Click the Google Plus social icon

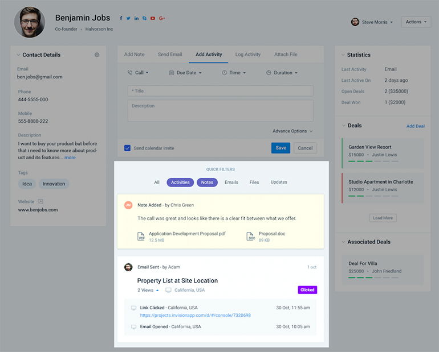point(162,18)
